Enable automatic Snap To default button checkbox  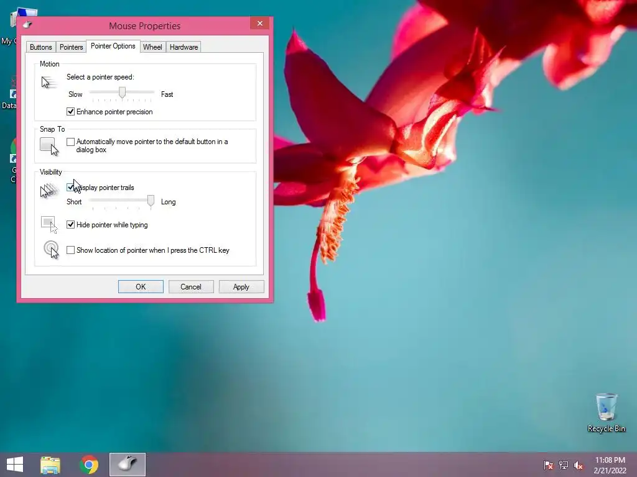tap(71, 142)
